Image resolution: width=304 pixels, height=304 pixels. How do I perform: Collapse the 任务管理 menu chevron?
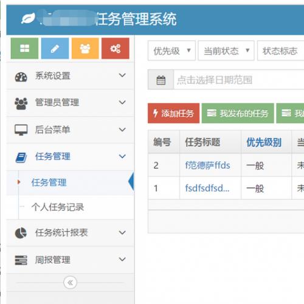(x=122, y=156)
